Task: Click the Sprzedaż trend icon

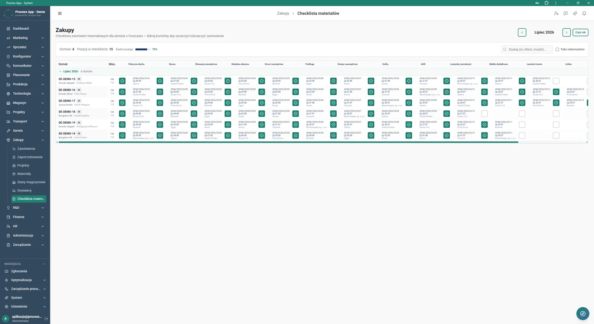Action: [8, 47]
